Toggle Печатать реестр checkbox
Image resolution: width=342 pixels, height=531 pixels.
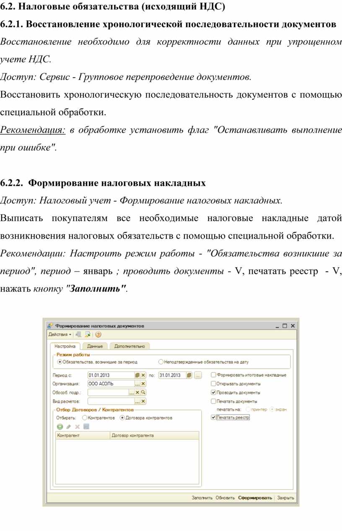coord(213,418)
